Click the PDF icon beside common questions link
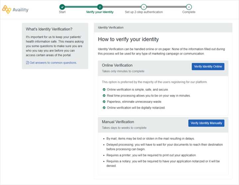Screen dimensions: 239x185 click(27, 63)
